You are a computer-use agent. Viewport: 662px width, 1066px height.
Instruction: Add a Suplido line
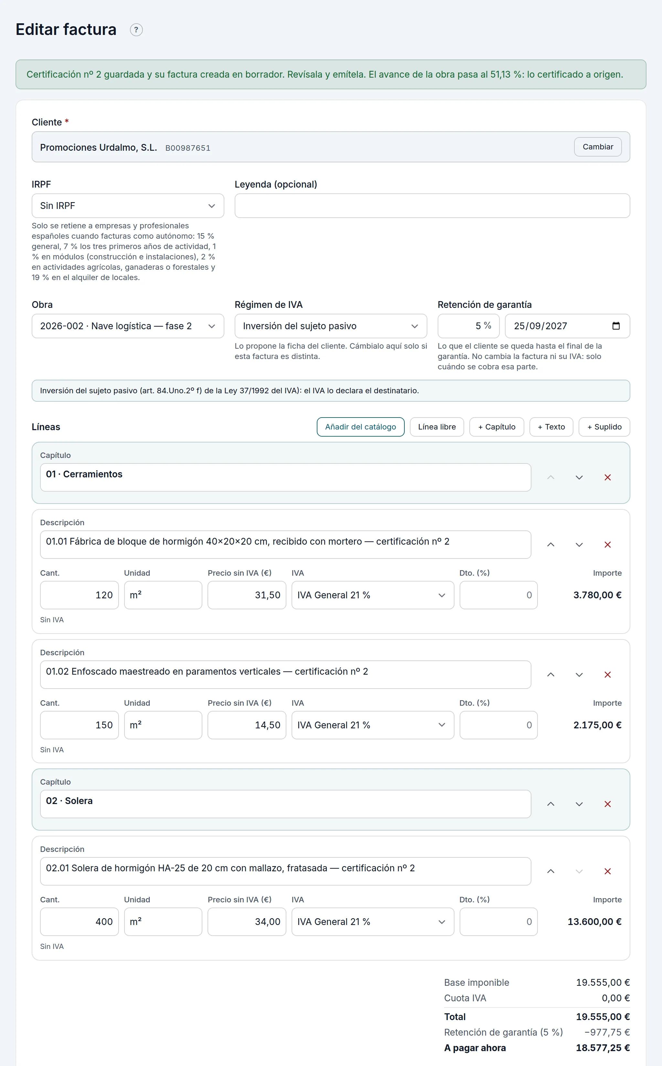[604, 427]
